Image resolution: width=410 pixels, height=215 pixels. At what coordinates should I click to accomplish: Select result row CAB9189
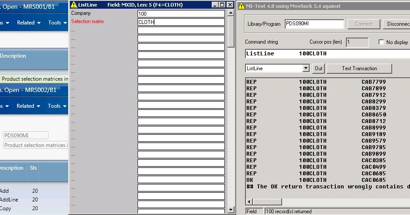[x=328, y=134]
